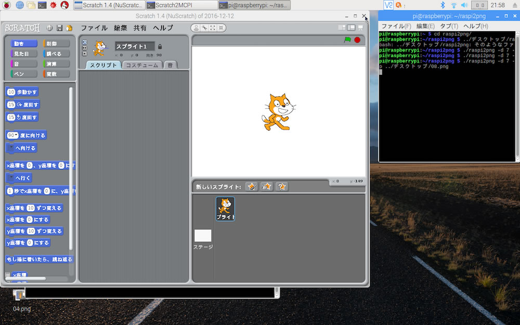Select the ペン block category
Viewport: 520px width, 325px height.
click(x=24, y=74)
